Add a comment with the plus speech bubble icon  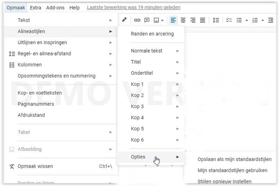click(x=147, y=20)
